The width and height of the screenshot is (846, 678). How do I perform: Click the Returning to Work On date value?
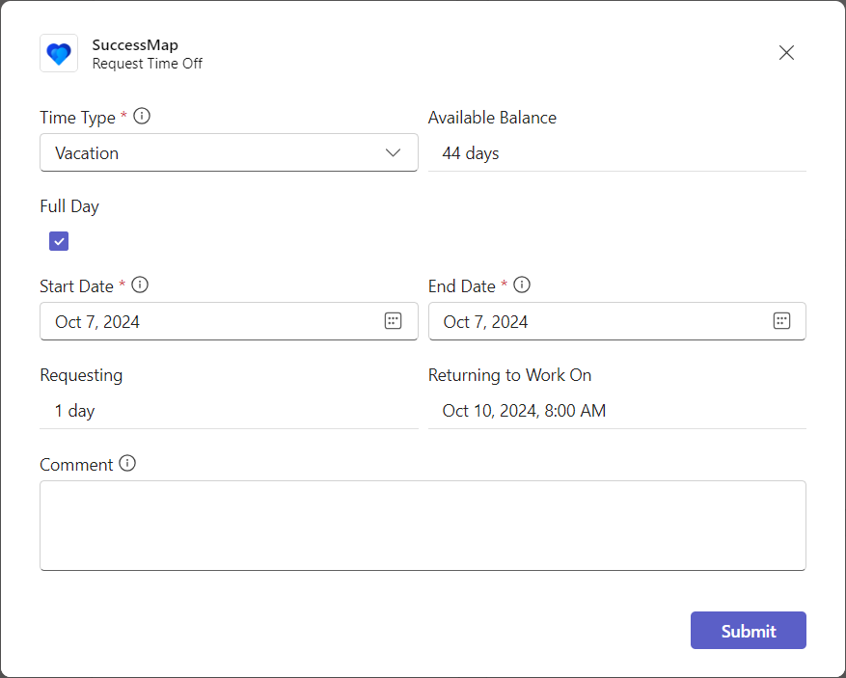pos(524,411)
